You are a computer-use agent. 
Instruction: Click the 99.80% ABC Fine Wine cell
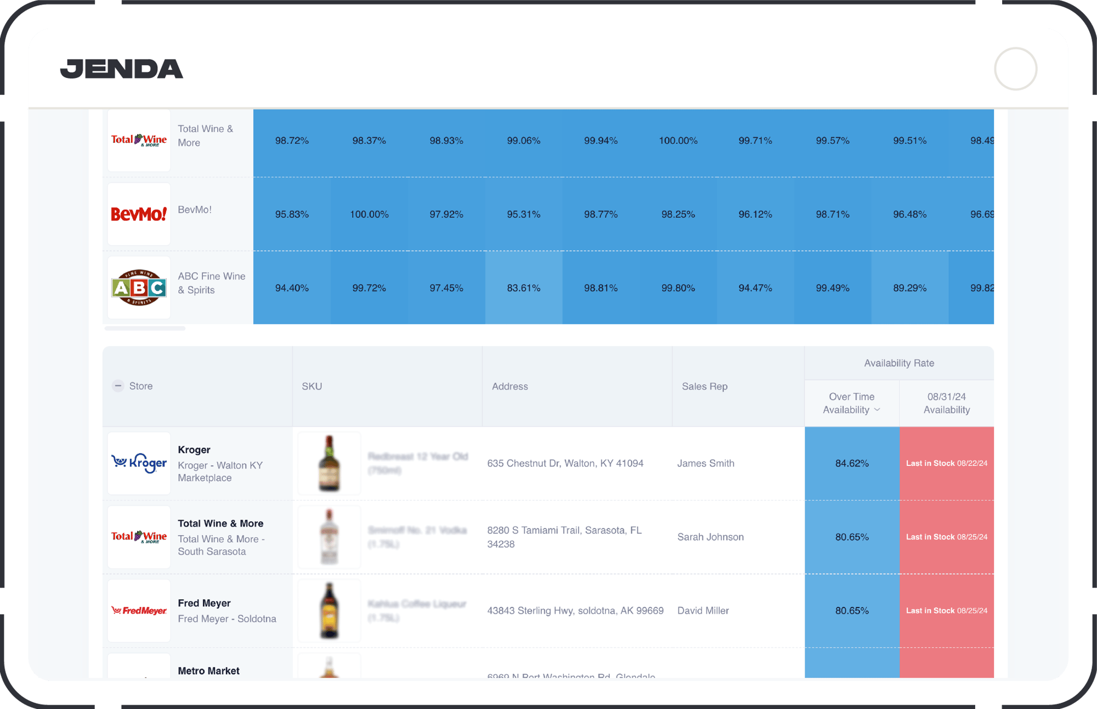click(x=678, y=288)
